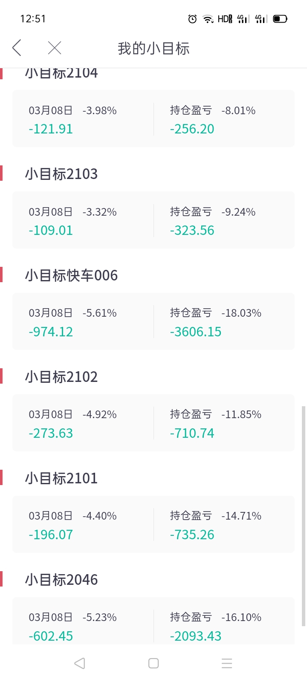Close the page with X icon
Screen dimensions: 307x682
click(55, 48)
